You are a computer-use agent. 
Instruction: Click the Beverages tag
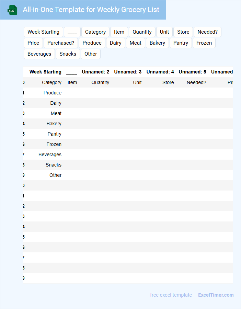[x=39, y=54]
